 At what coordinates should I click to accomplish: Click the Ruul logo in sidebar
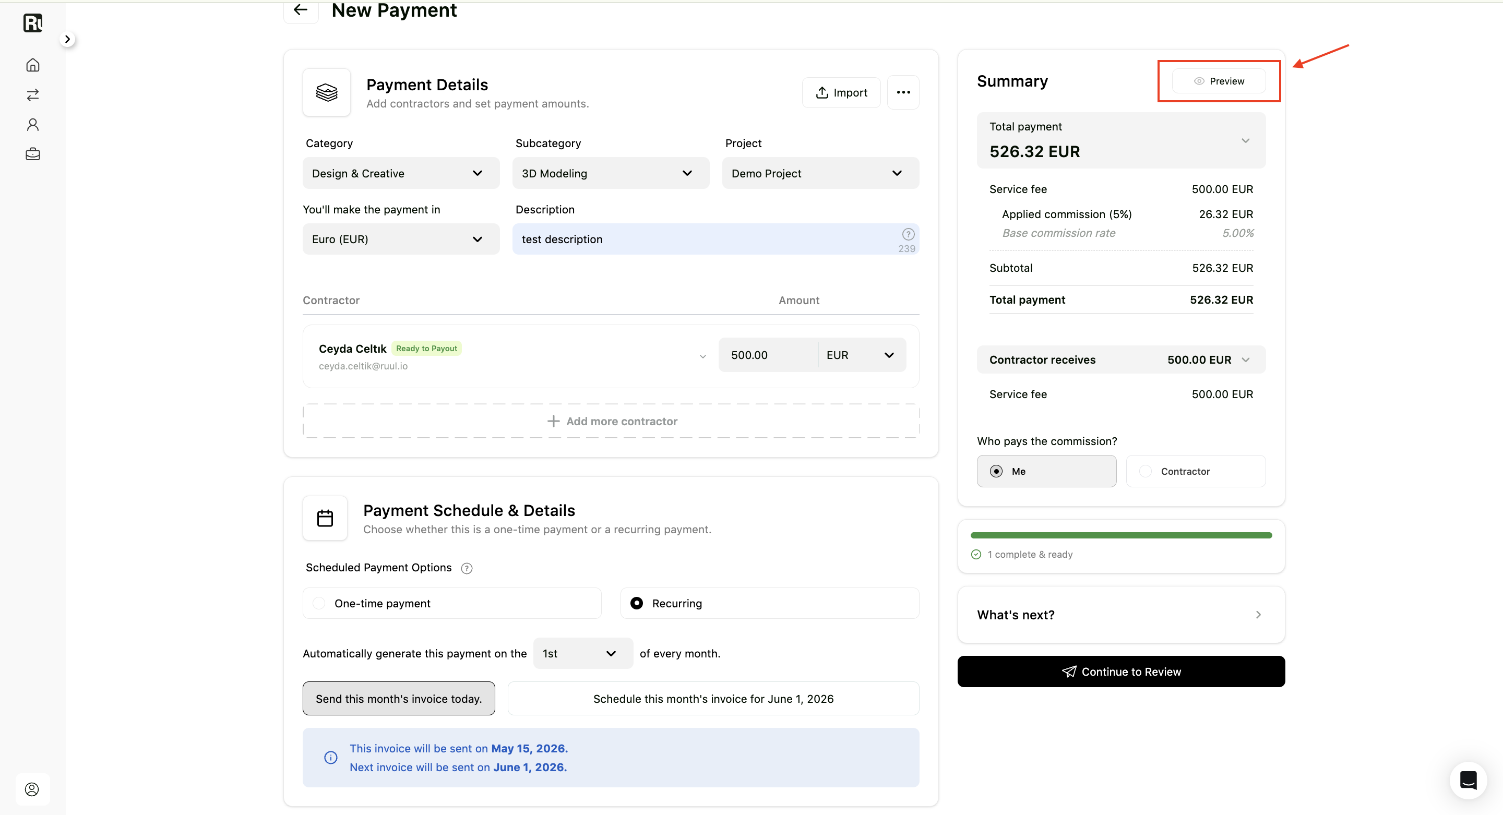tap(33, 23)
